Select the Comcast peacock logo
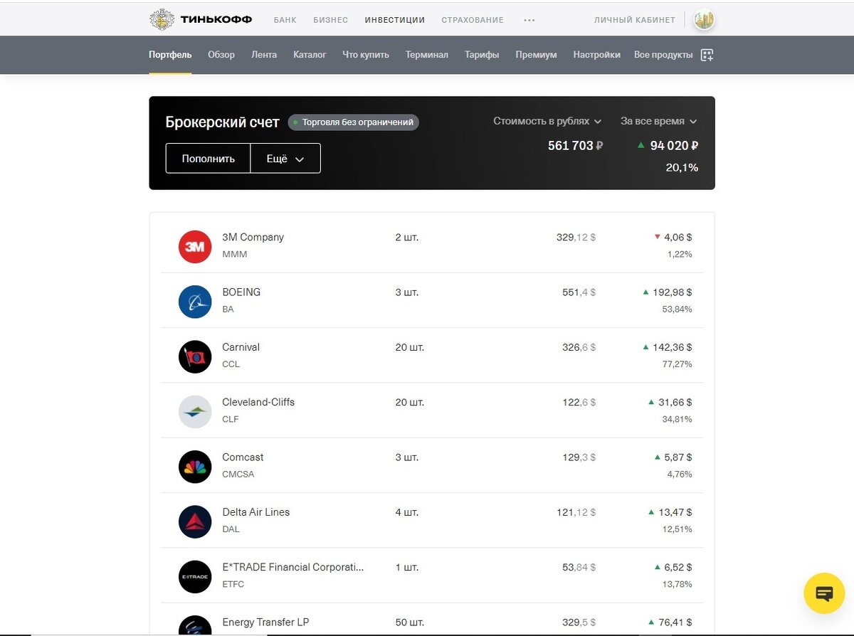 (x=195, y=467)
